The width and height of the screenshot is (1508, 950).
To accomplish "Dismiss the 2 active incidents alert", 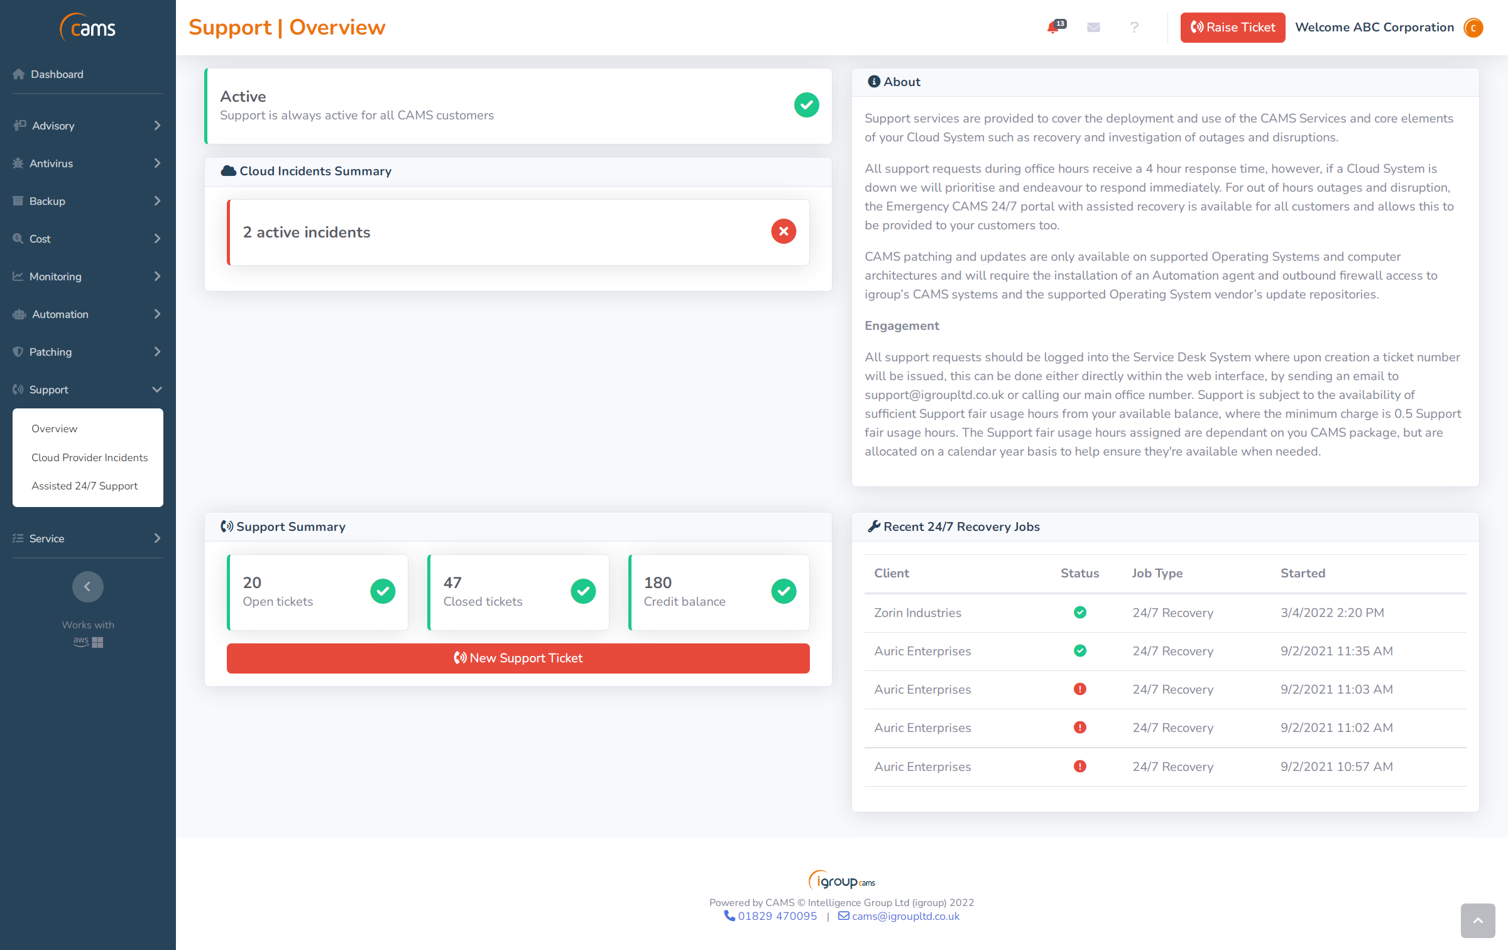I will pyautogui.click(x=783, y=232).
